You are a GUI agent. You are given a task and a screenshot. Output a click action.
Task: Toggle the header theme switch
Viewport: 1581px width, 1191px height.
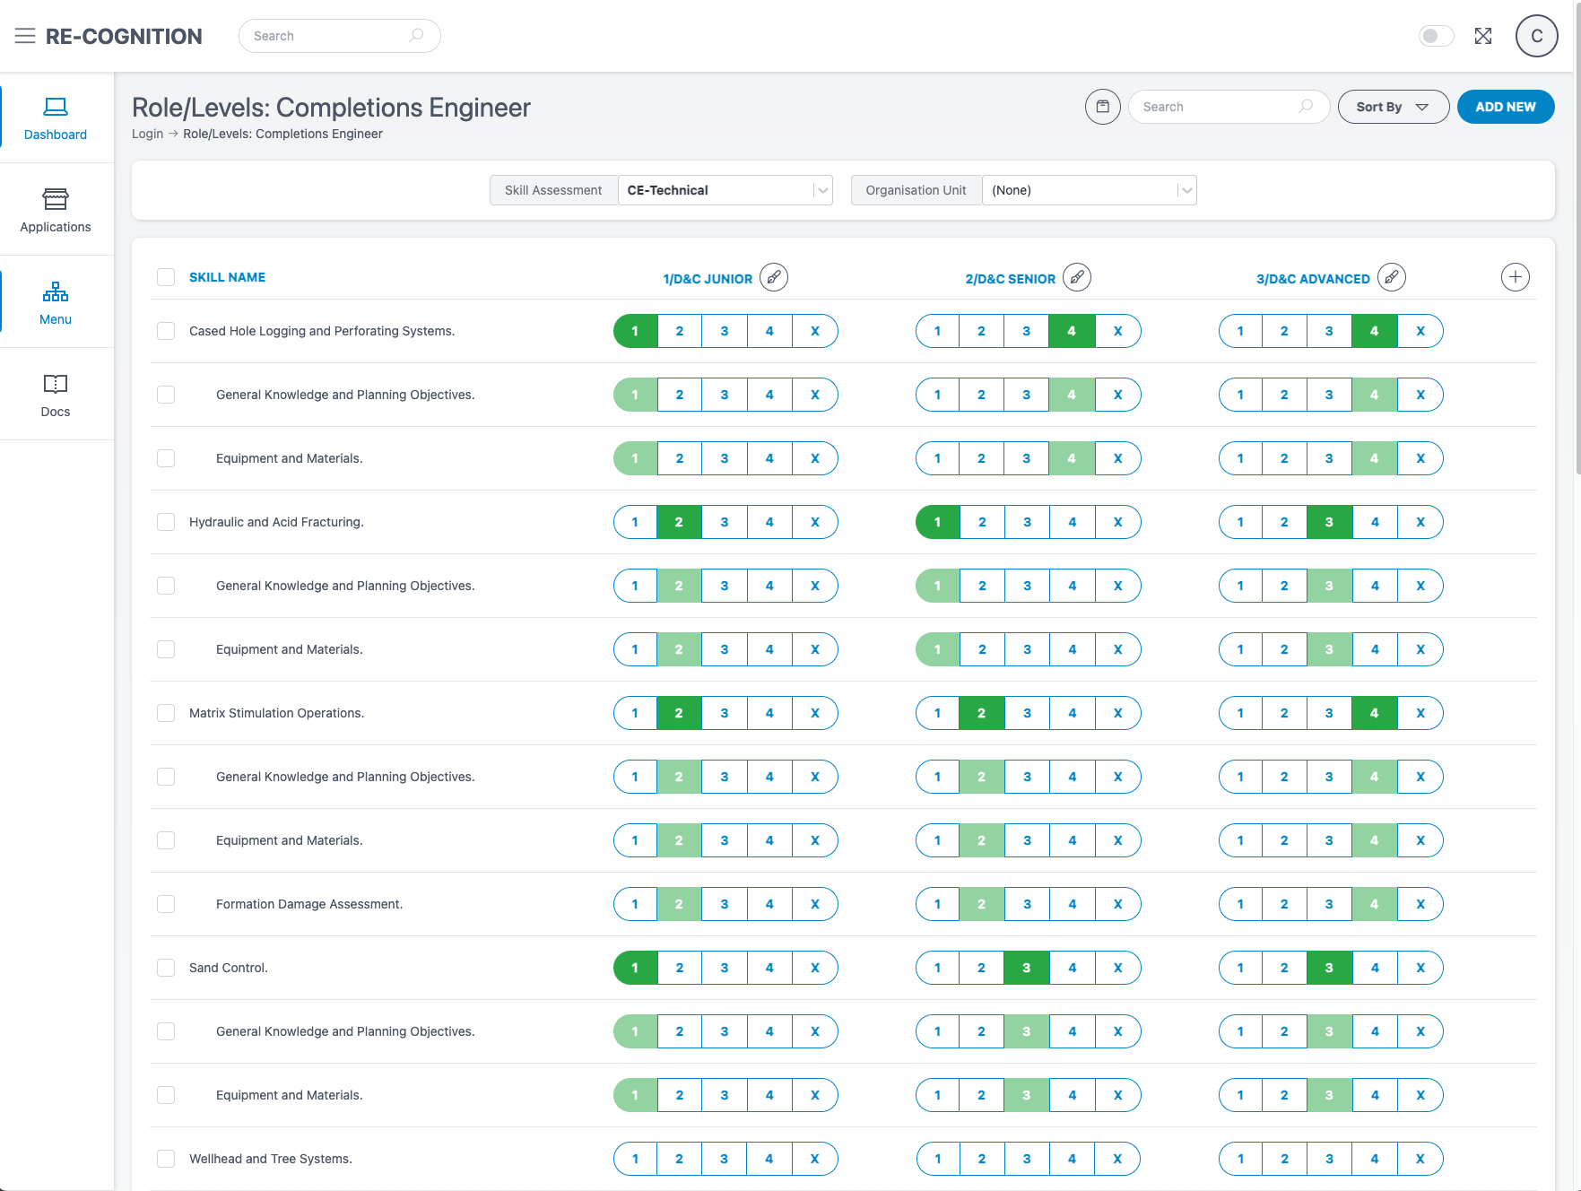[1436, 36]
